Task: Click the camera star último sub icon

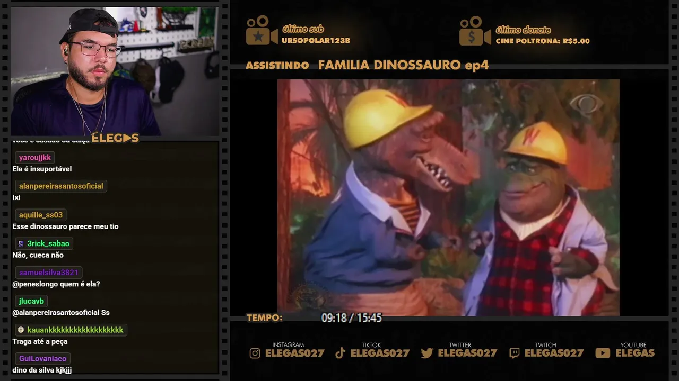Action: (x=262, y=30)
